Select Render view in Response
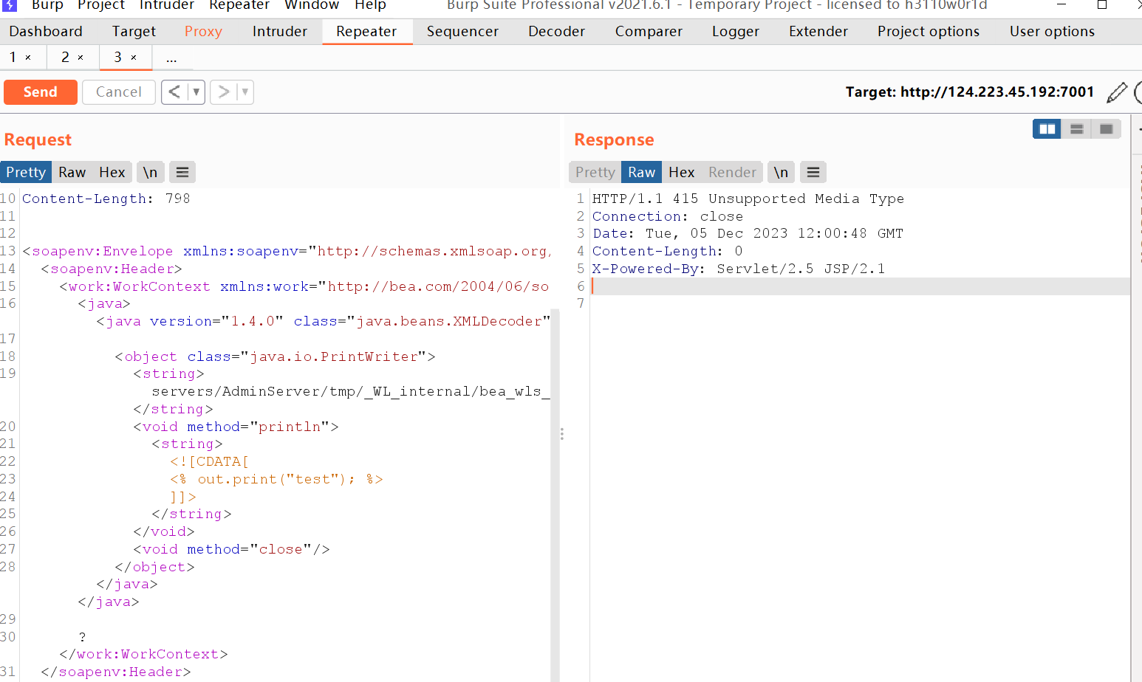The image size is (1142, 682). click(732, 172)
